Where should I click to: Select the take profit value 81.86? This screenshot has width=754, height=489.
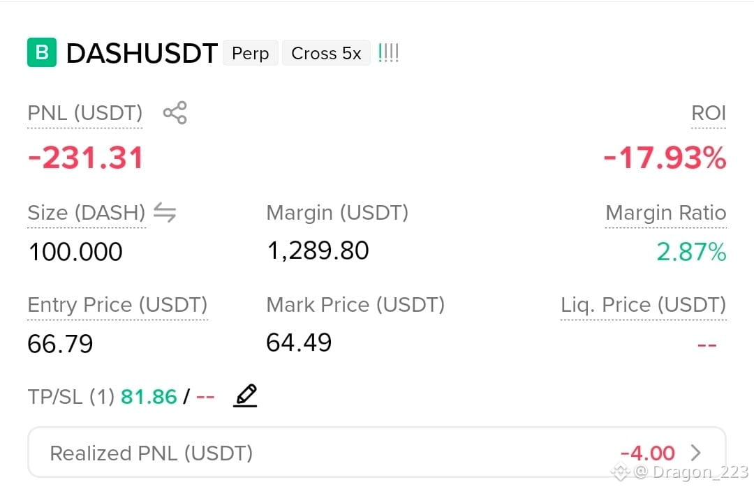(149, 397)
